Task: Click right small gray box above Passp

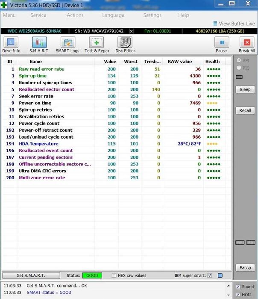Action: pos(251,243)
